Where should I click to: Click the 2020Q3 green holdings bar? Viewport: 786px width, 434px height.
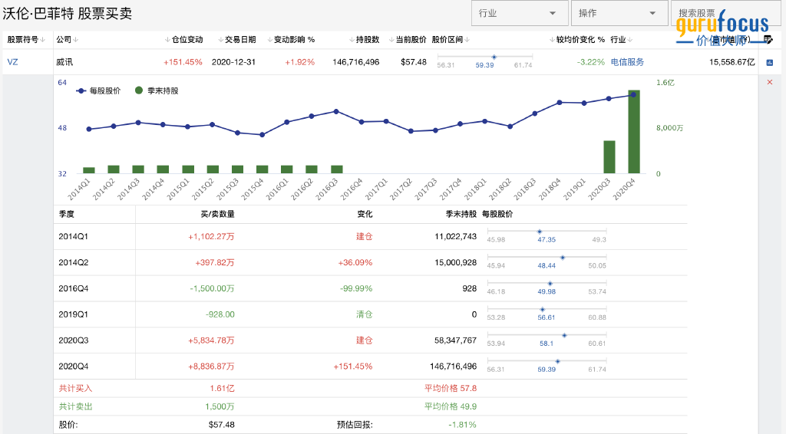(x=609, y=157)
